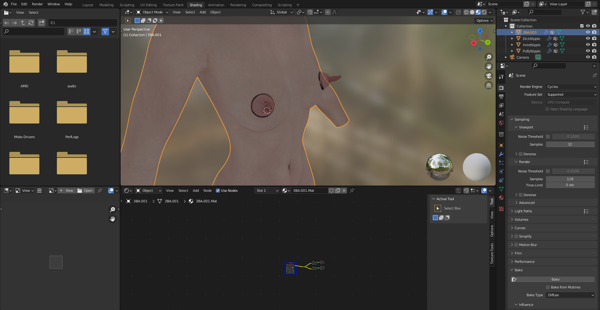The image size is (600, 310).
Task: Create a new folder in file browser
Action: (42, 23)
